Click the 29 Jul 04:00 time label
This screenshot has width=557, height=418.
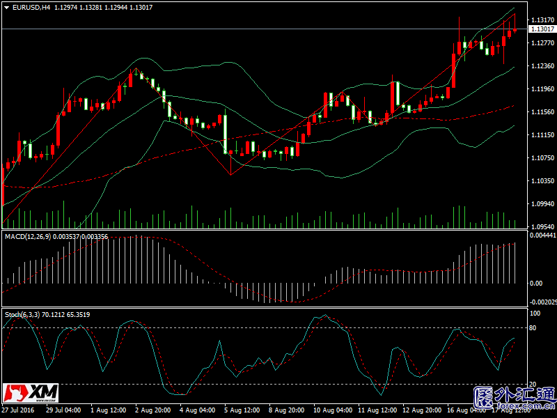click(x=63, y=410)
